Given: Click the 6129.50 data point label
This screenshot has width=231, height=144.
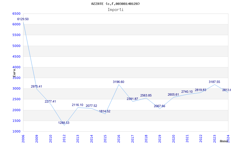Looking at the screenshot, I should point(23,19).
